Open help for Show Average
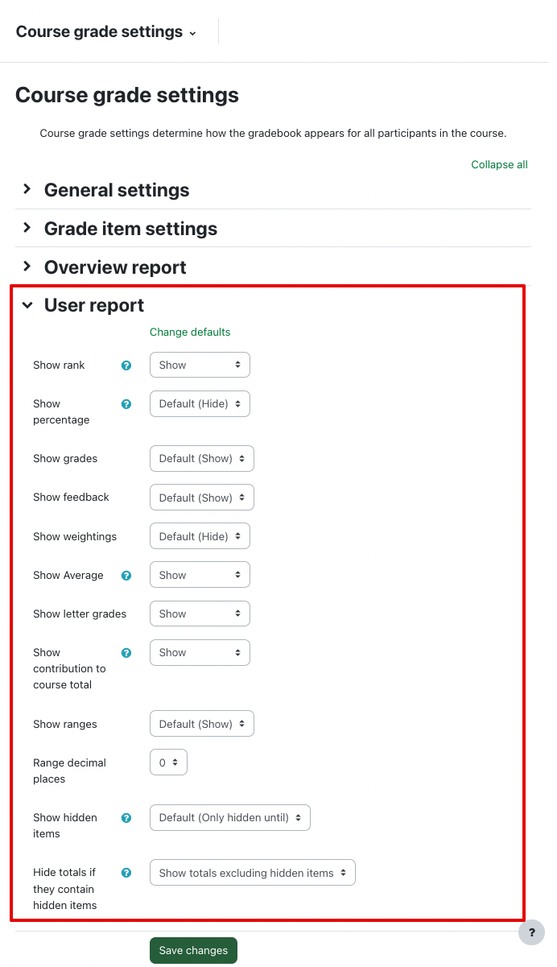 click(126, 576)
